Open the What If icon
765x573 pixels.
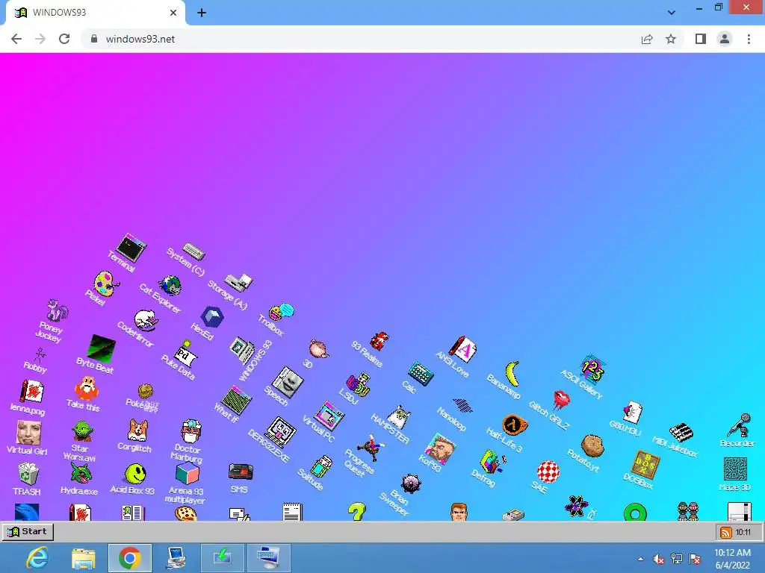pyautogui.click(x=237, y=400)
